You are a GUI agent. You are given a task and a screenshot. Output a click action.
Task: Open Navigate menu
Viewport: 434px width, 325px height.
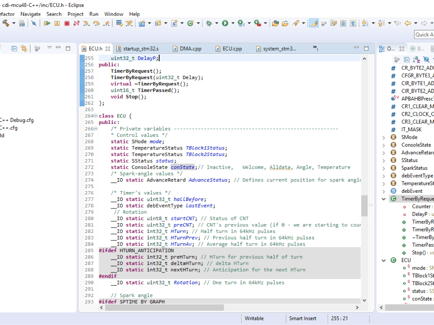tap(30, 14)
